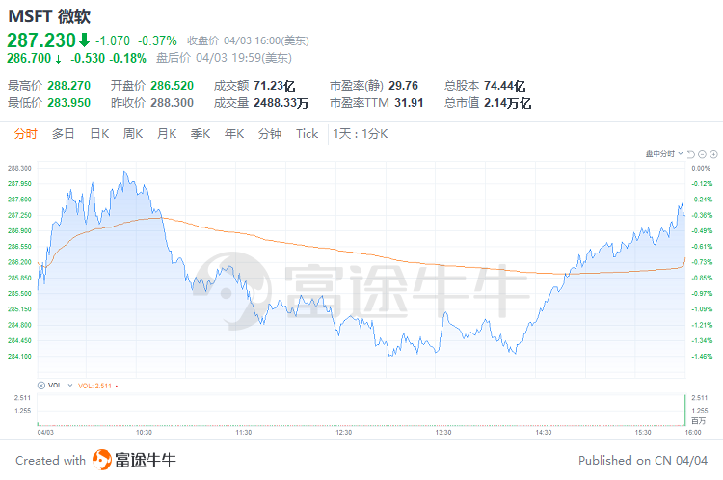This screenshot has width=723, height=480.
Task: Click the 成交额 71.23亿 value
Action: 275,86
